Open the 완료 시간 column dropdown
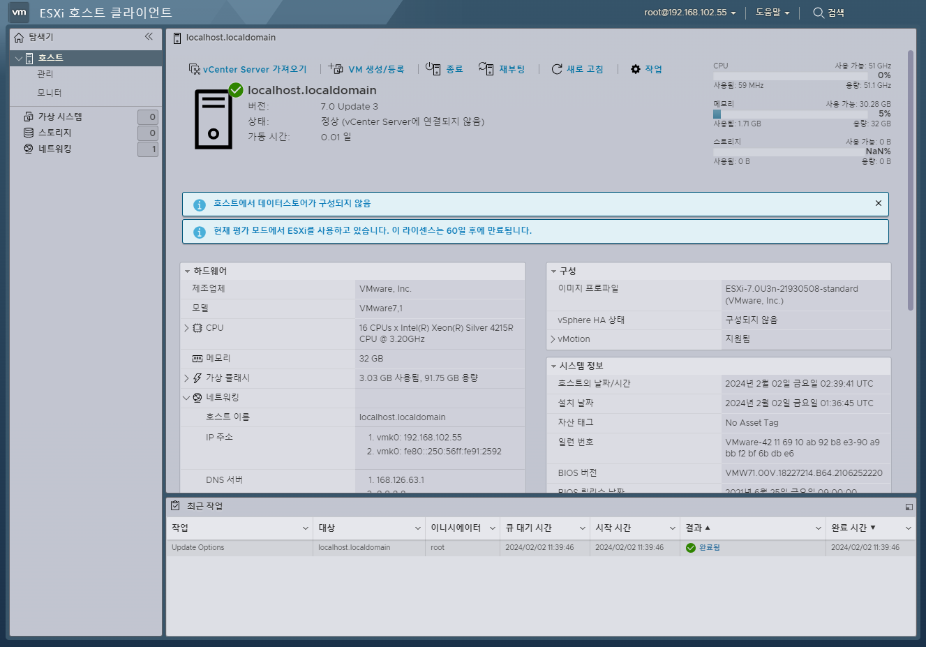926x647 pixels. (908, 528)
